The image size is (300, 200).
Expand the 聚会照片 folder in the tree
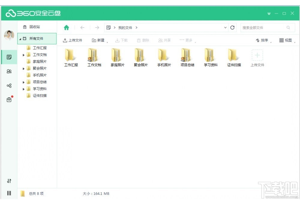coord(24,68)
